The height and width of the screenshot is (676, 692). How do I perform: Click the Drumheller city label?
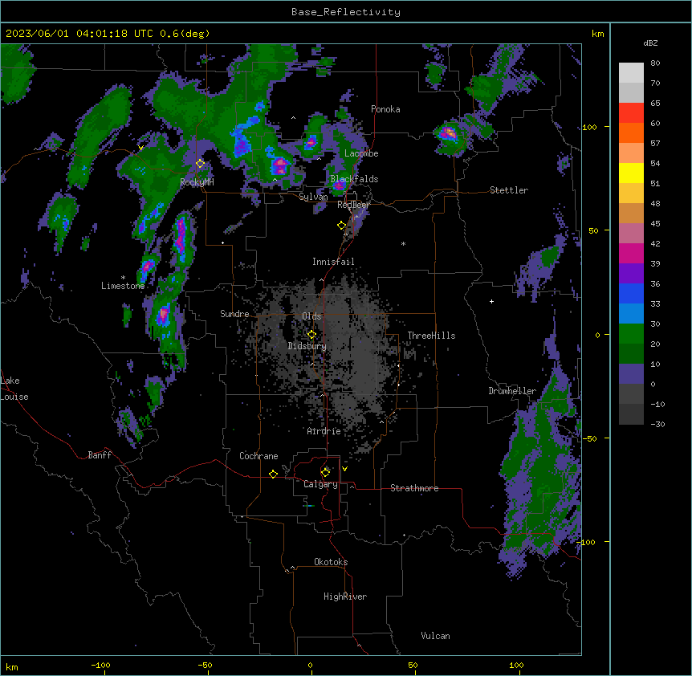click(512, 391)
